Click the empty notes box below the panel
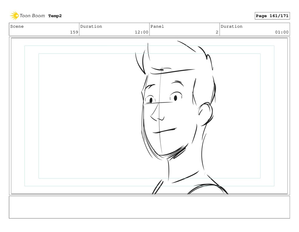 [x=149, y=207]
